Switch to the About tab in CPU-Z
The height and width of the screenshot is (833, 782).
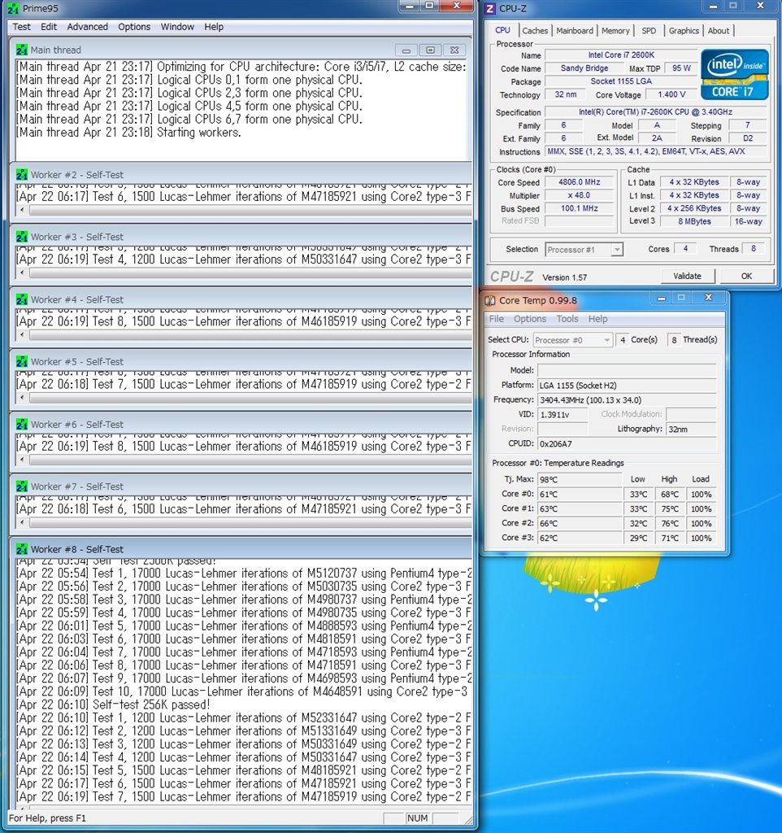pos(719,31)
